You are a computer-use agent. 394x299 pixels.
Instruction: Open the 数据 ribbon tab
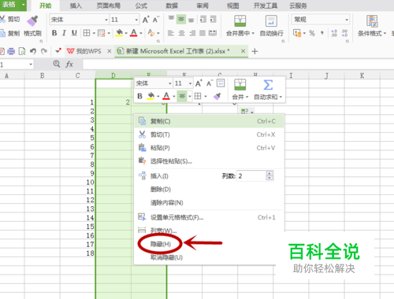(172, 6)
